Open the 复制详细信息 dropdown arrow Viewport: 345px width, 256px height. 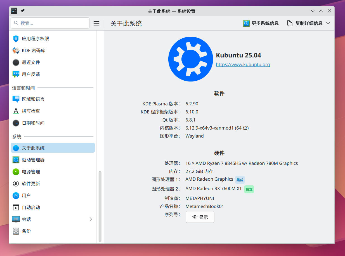328,23
